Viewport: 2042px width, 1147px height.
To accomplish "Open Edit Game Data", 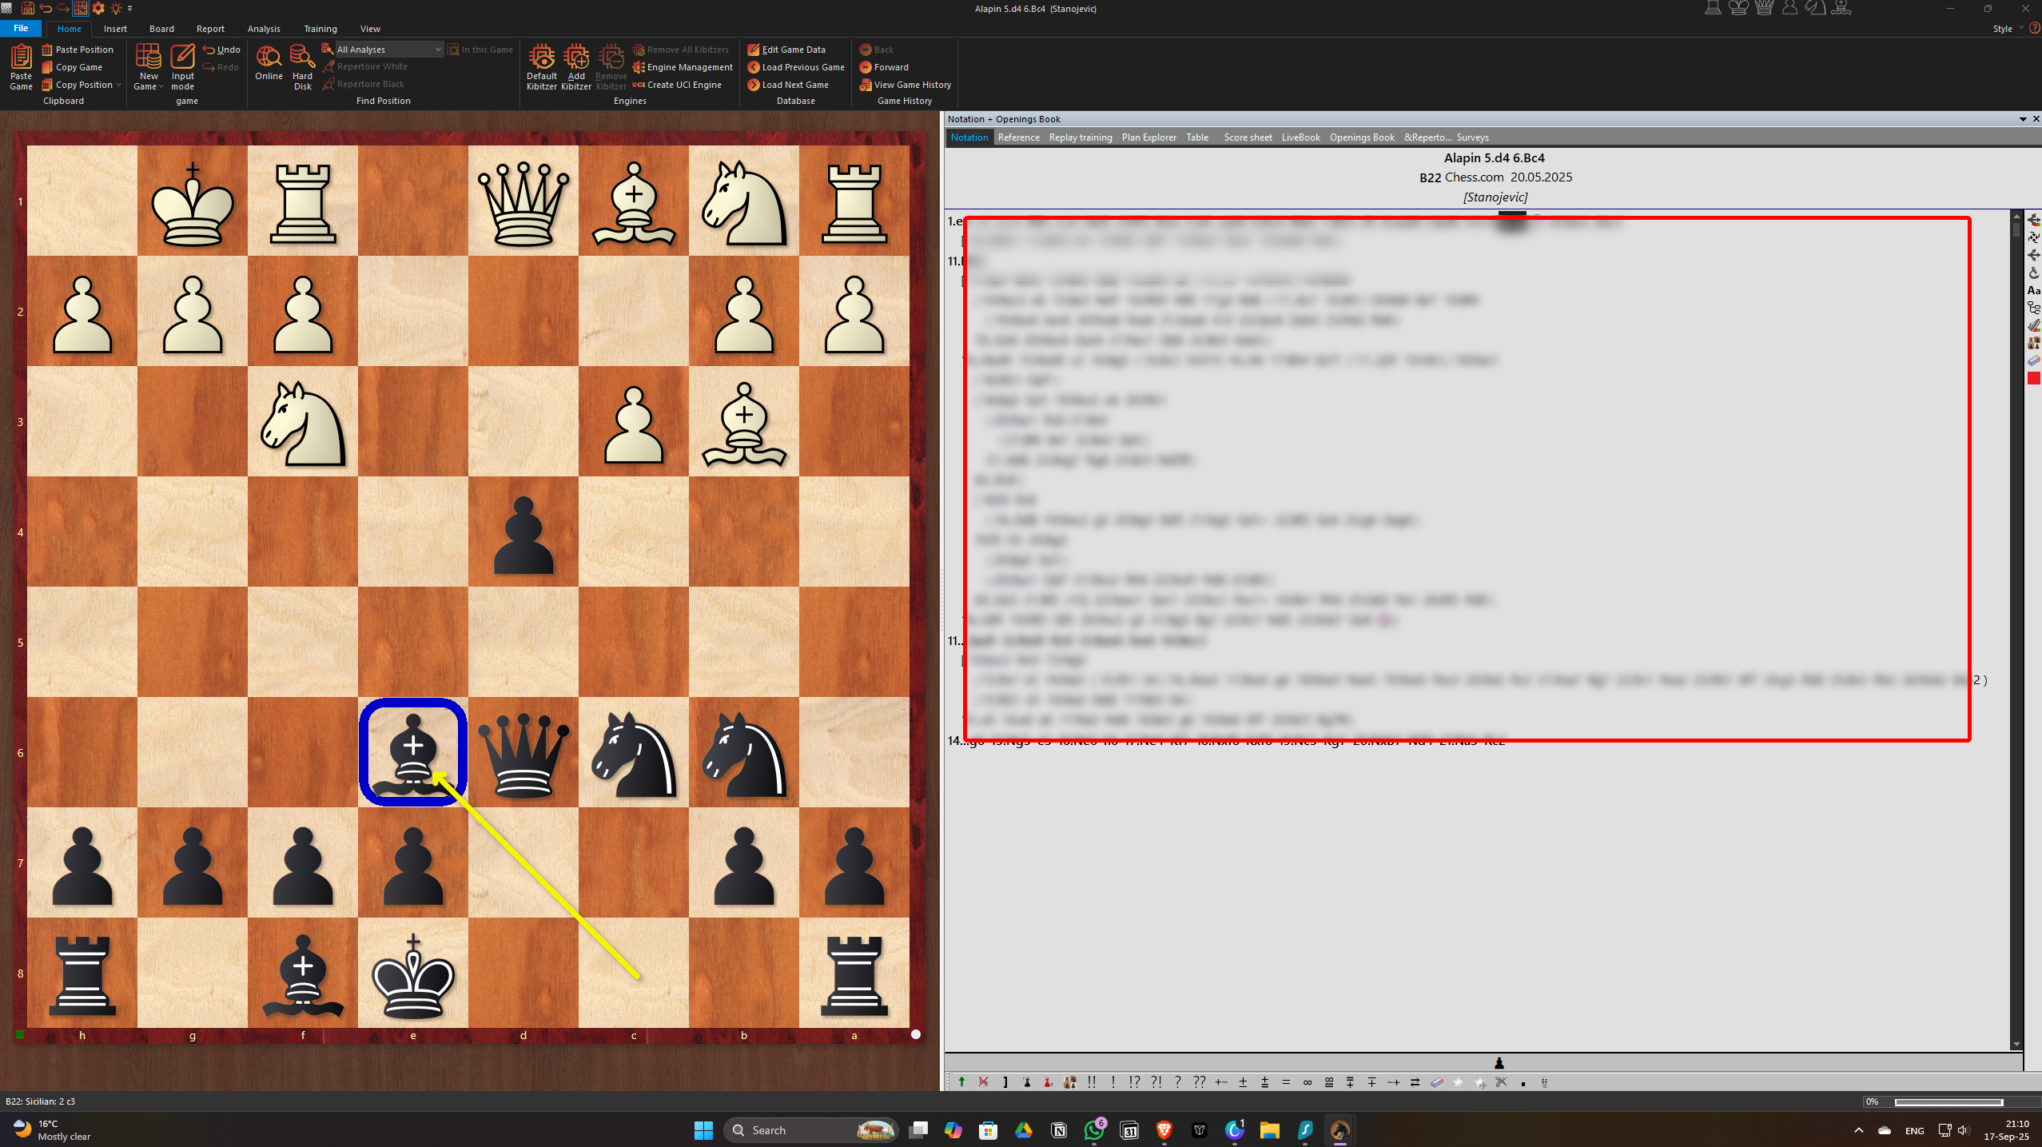I will [786, 50].
